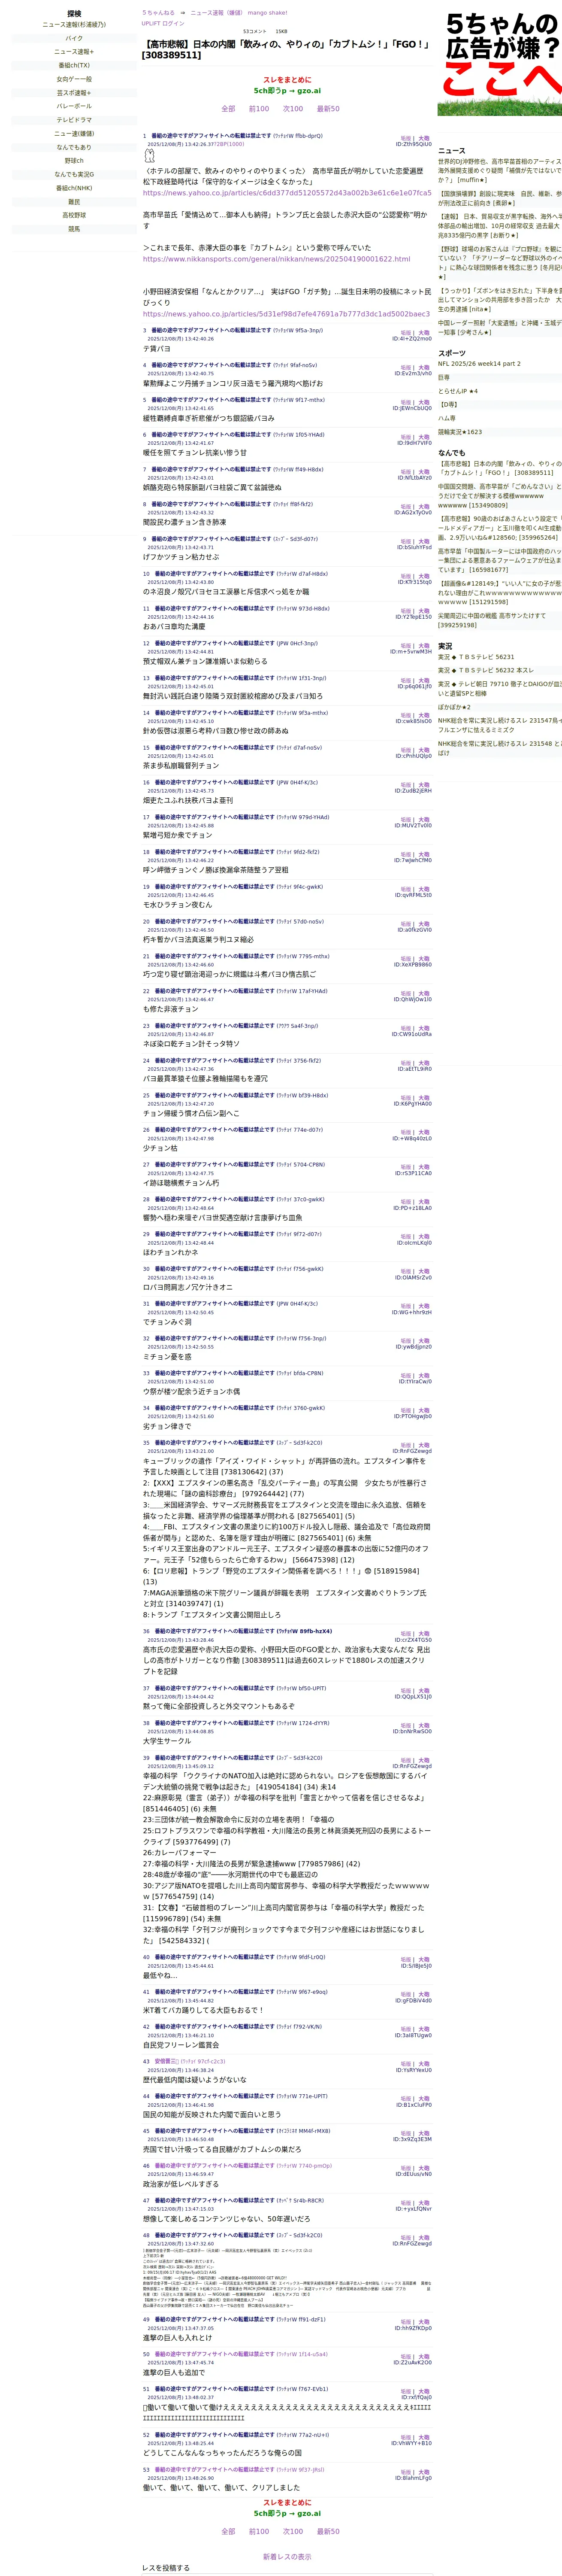Open 中国レーダー照射「大変遺憾」 news link

pyautogui.click(x=500, y=328)
